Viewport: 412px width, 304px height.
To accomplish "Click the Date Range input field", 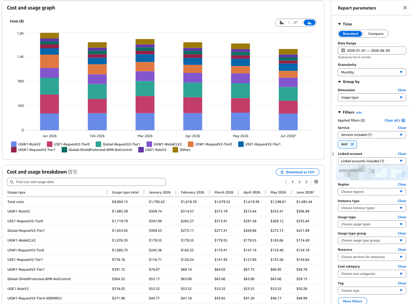I will (x=372, y=51).
